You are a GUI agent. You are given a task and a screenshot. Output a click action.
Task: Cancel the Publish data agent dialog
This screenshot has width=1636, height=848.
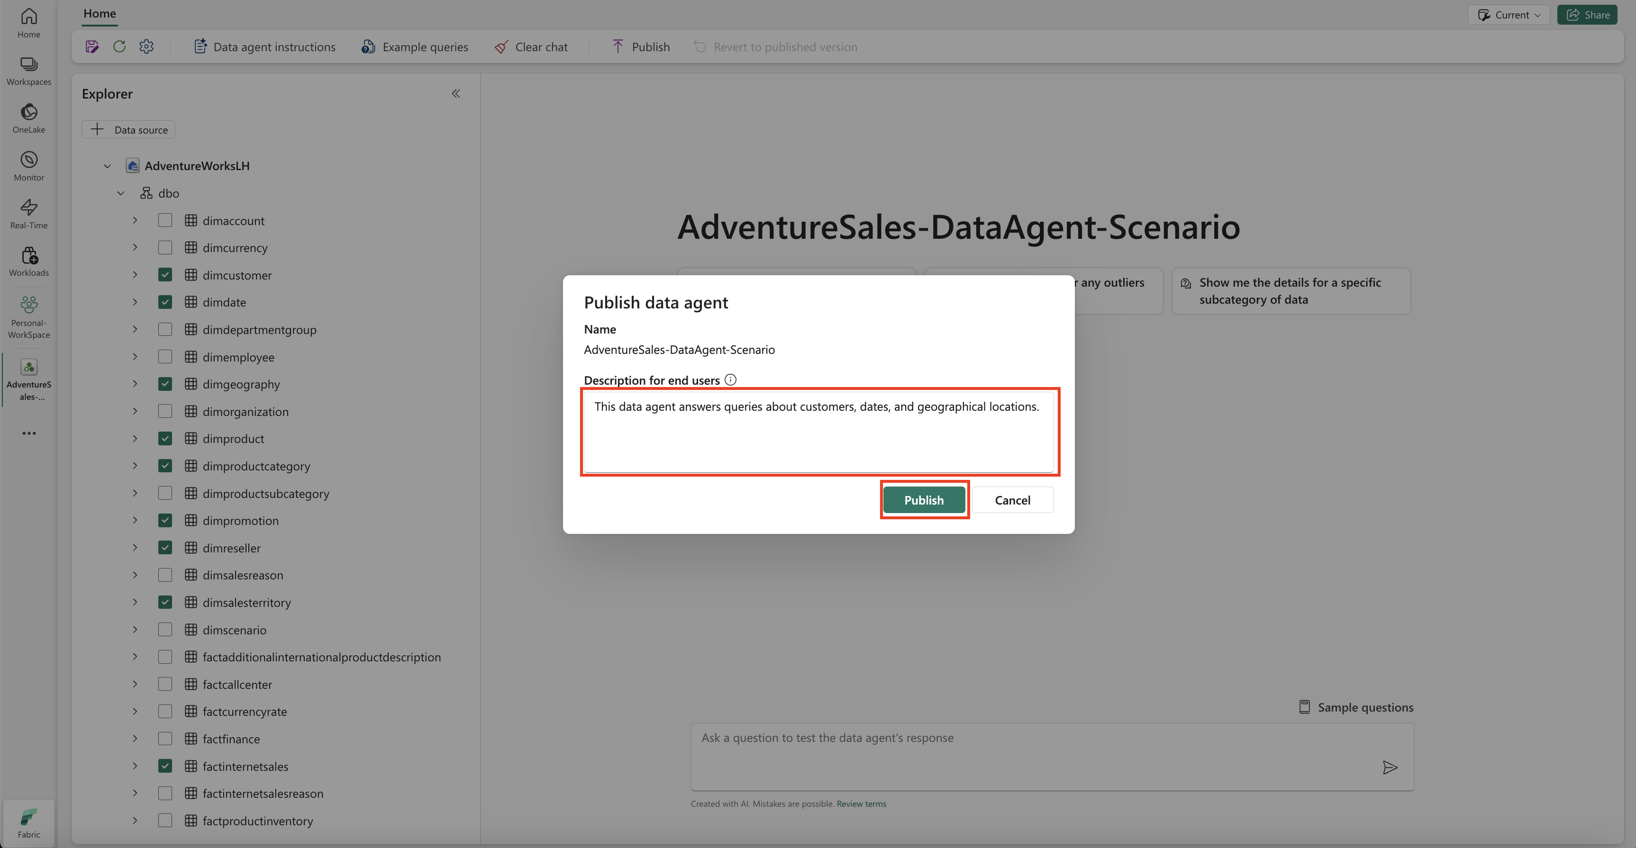click(1012, 500)
